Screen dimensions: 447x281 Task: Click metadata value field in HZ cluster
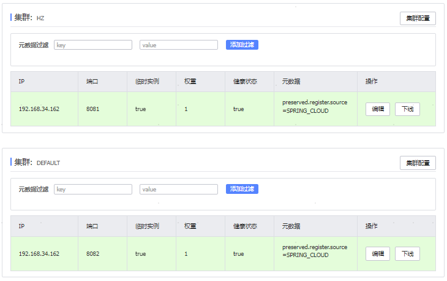(179, 45)
